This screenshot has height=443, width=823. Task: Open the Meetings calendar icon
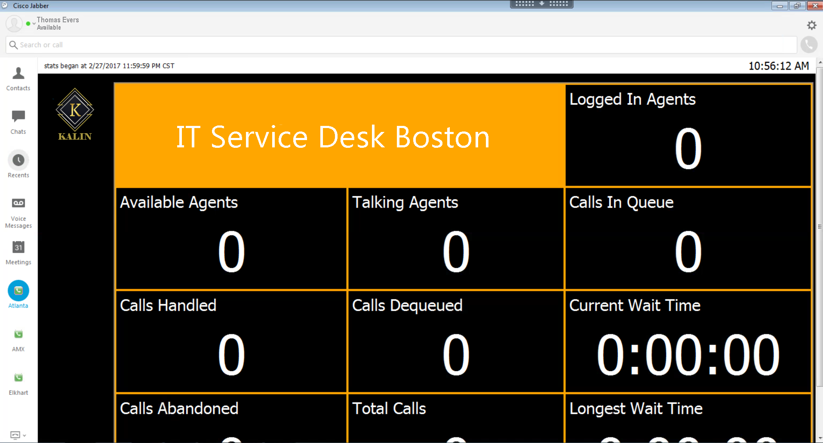18,247
